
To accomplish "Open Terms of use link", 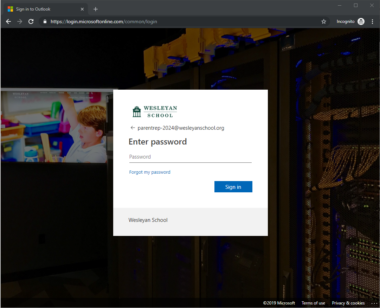I will point(313,303).
